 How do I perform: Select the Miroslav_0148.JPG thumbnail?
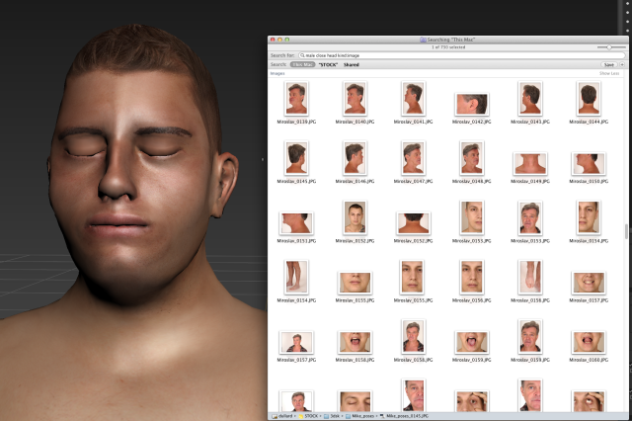(472, 158)
